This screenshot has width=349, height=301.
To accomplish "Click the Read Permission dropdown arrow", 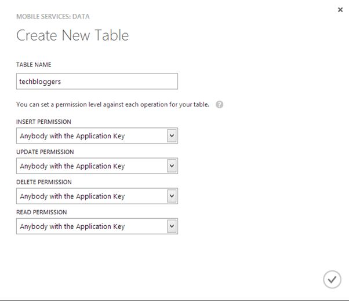I will click(171, 226).
